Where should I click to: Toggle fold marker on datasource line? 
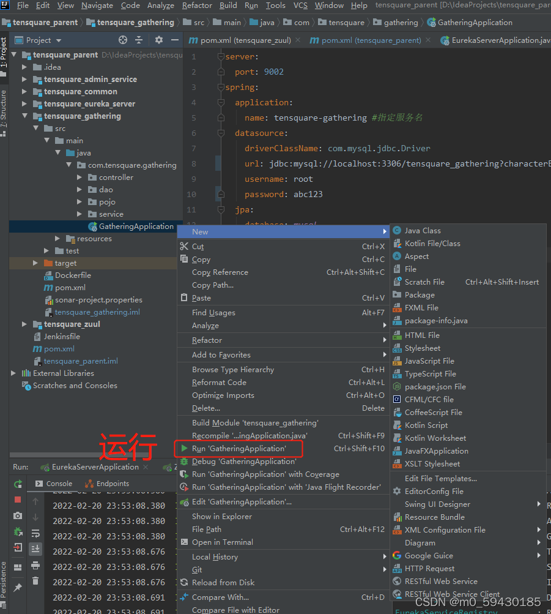click(x=221, y=133)
